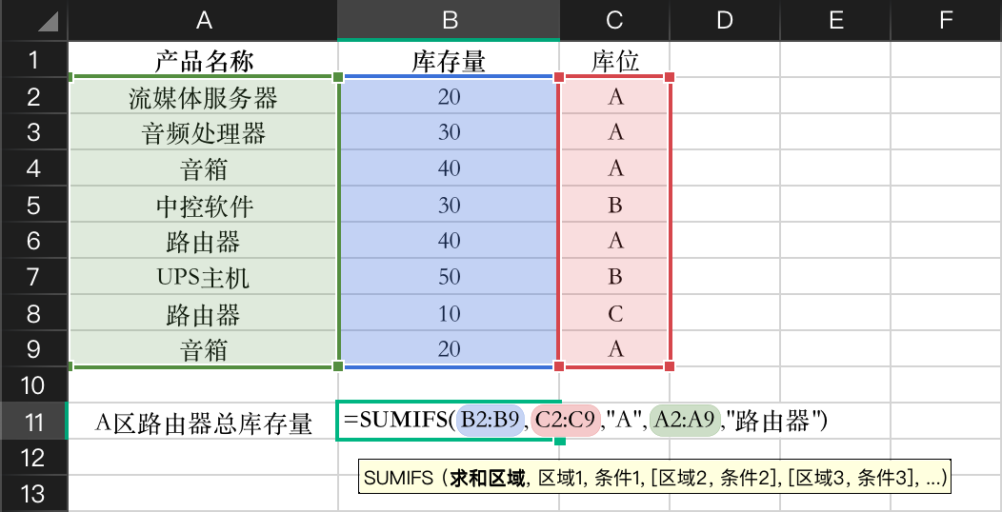
Task: Click location B in row 5
Action: click(614, 205)
